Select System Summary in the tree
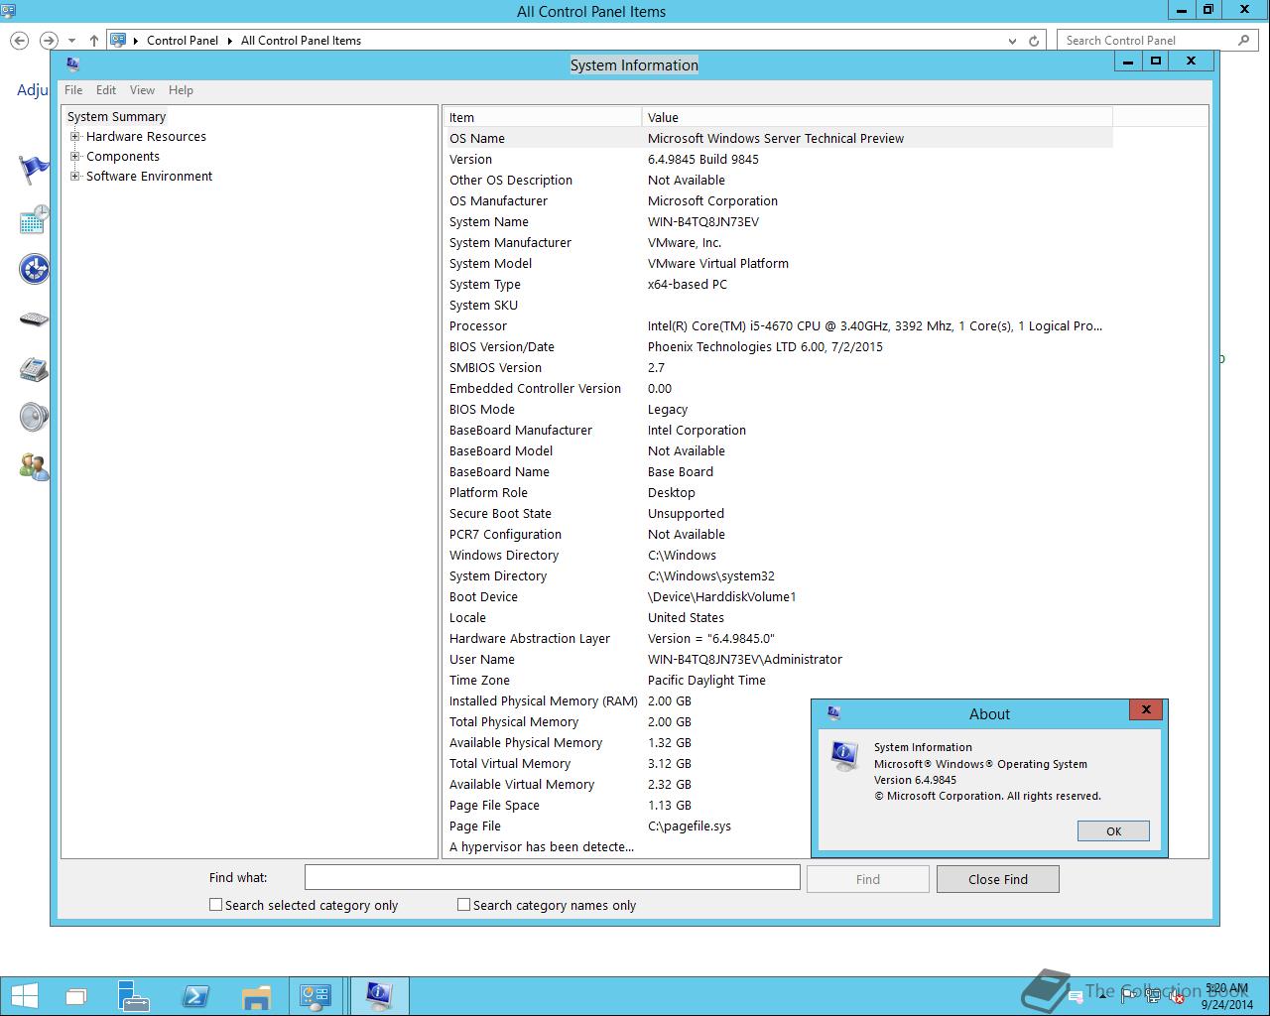This screenshot has height=1016, width=1270. pyautogui.click(x=117, y=117)
